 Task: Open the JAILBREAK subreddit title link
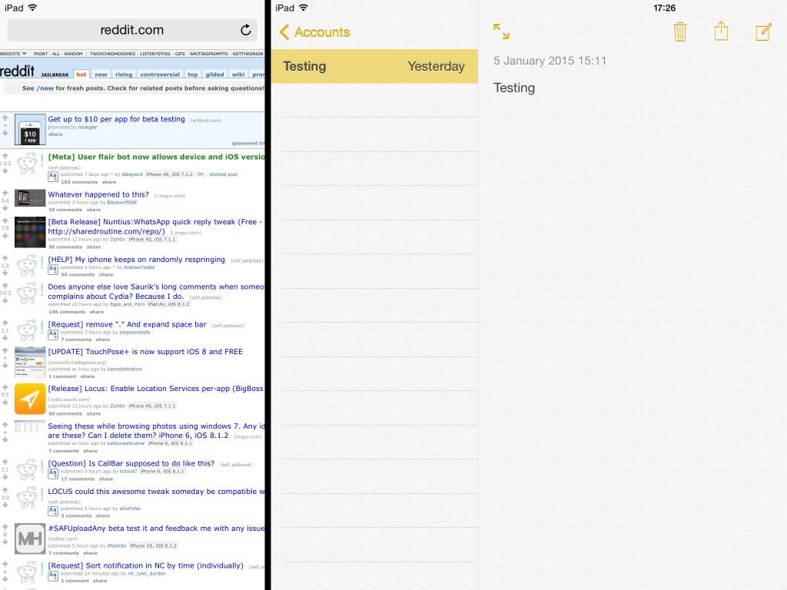55,75
